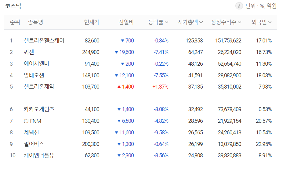Click the percentage -3.08%
283x171 pixels.
[161, 109]
